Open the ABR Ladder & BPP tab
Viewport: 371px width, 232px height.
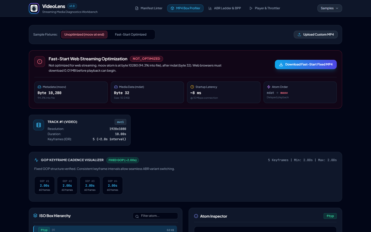(x=225, y=8)
